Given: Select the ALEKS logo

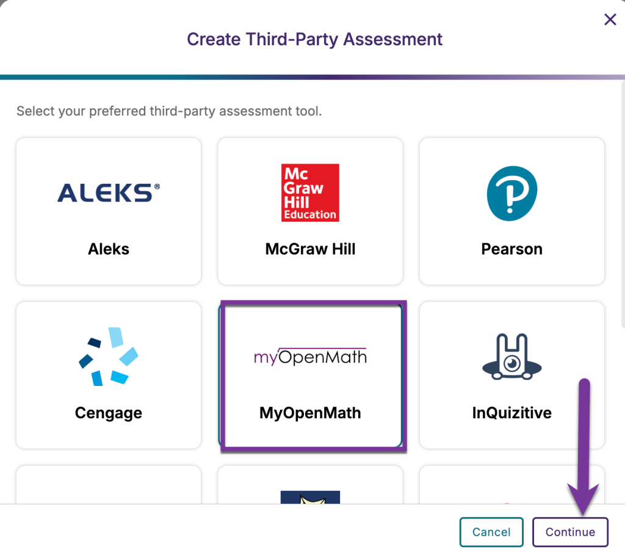Looking at the screenshot, I should pyautogui.click(x=108, y=192).
